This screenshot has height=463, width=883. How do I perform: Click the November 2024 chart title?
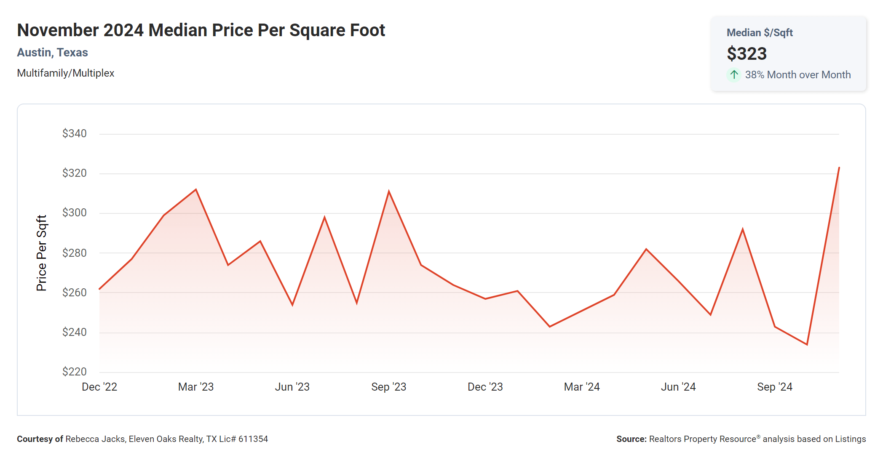coord(201,30)
